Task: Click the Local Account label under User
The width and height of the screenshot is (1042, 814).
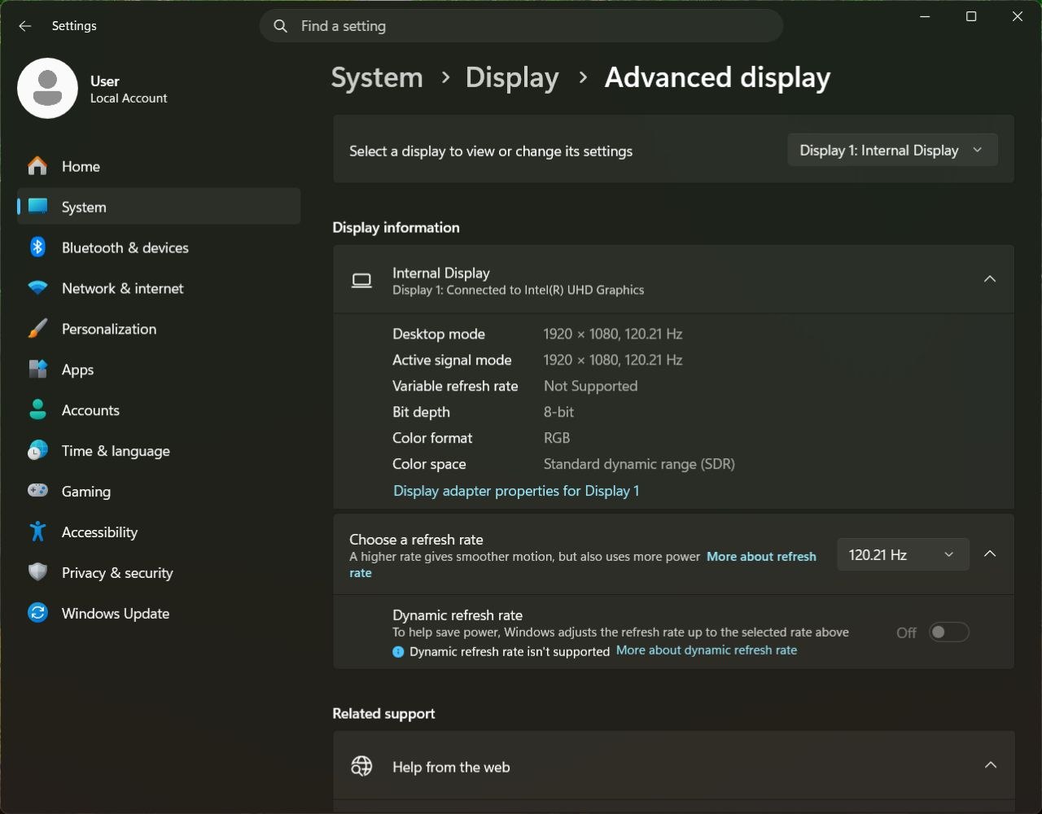Action: [129, 98]
